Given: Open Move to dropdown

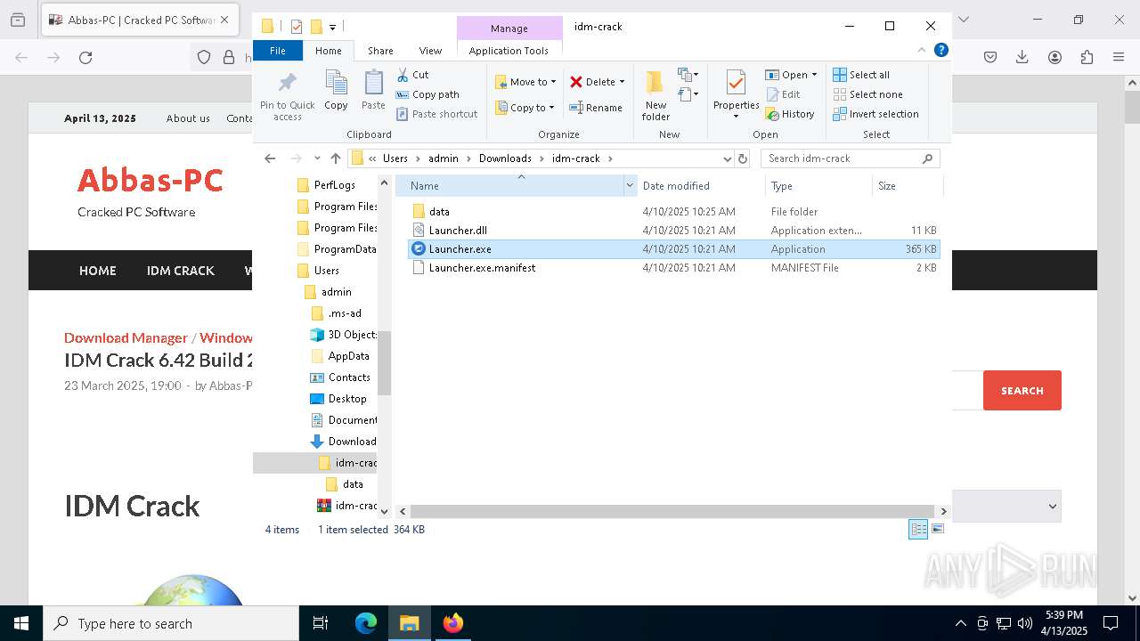Looking at the screenshot, I should click(525, 82).
